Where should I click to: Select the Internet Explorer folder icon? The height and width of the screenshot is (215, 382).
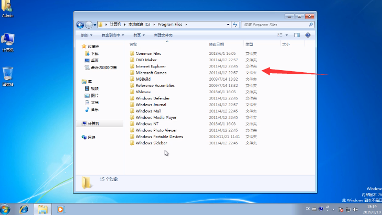click(x=132, y=66)
